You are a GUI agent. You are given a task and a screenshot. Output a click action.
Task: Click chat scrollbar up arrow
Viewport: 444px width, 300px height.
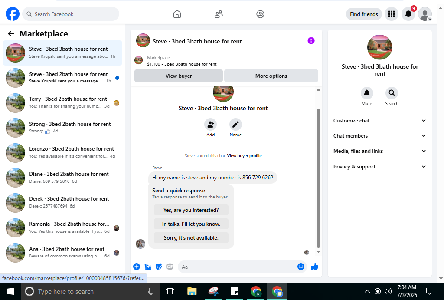[x=318, y=89]
